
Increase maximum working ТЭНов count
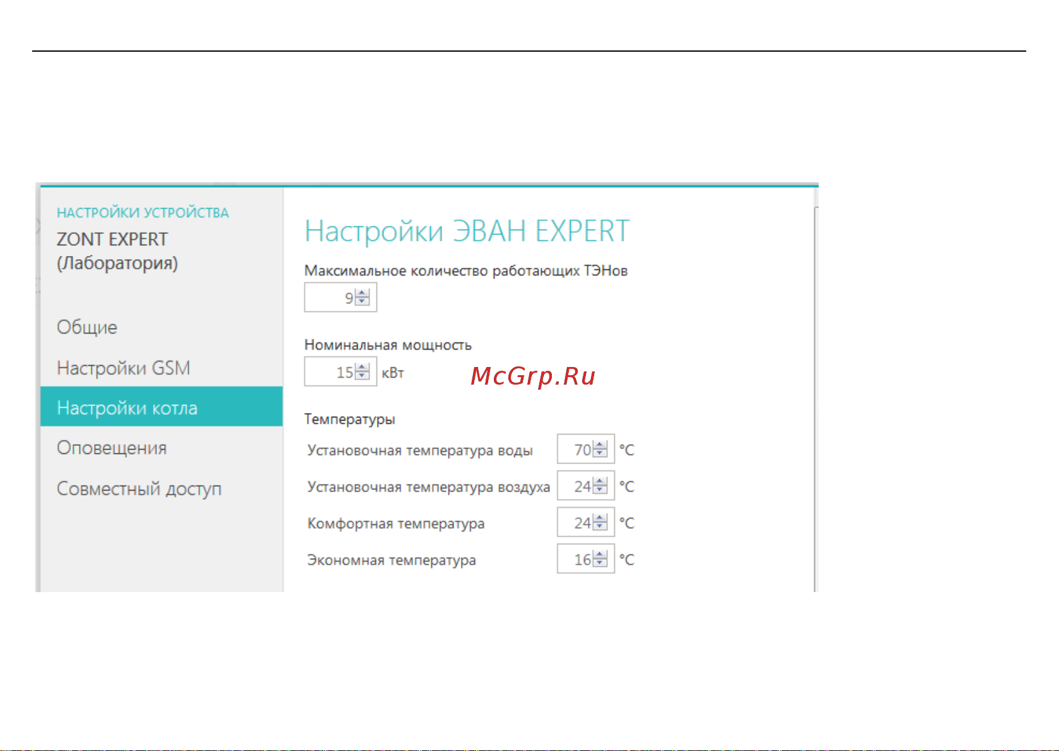click(x=362, y=293)
